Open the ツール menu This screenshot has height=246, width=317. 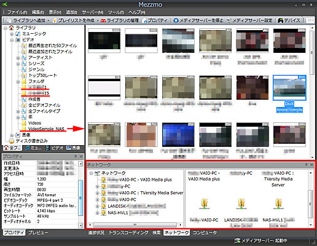pyautogui.click(x=116, y=12)
